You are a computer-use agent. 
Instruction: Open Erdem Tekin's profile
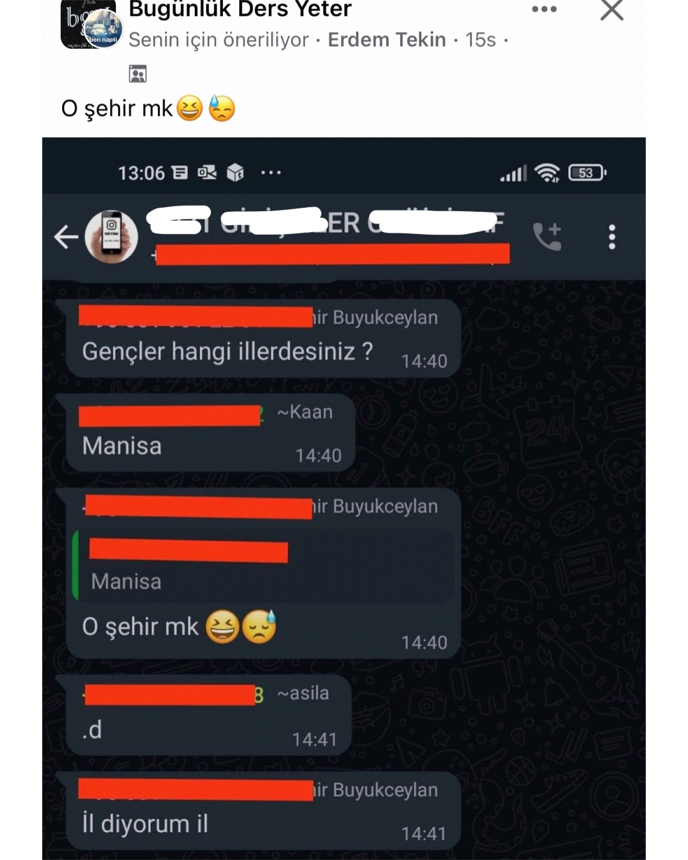(x=387, y=40)
